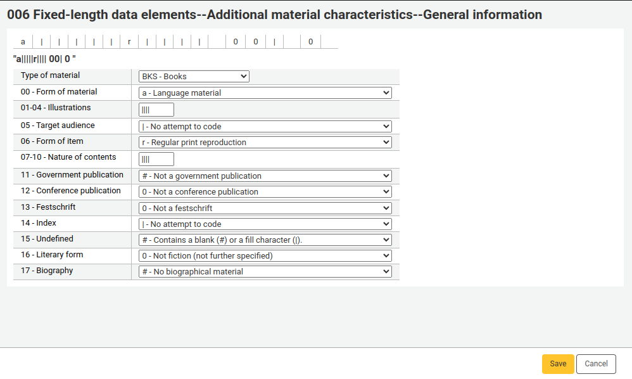Expand the Index dropdown
Image resolution: width=632 pixels, height=379 pixels.
point(265,224)
